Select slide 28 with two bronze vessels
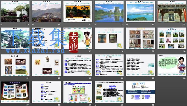 point(109,38)
